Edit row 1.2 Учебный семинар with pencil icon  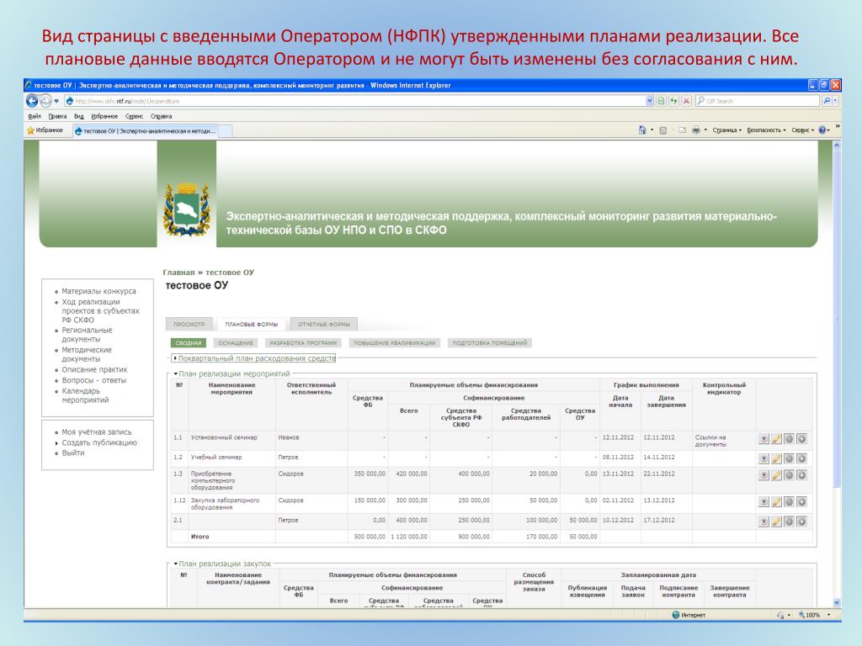click(x=776, y=458)
